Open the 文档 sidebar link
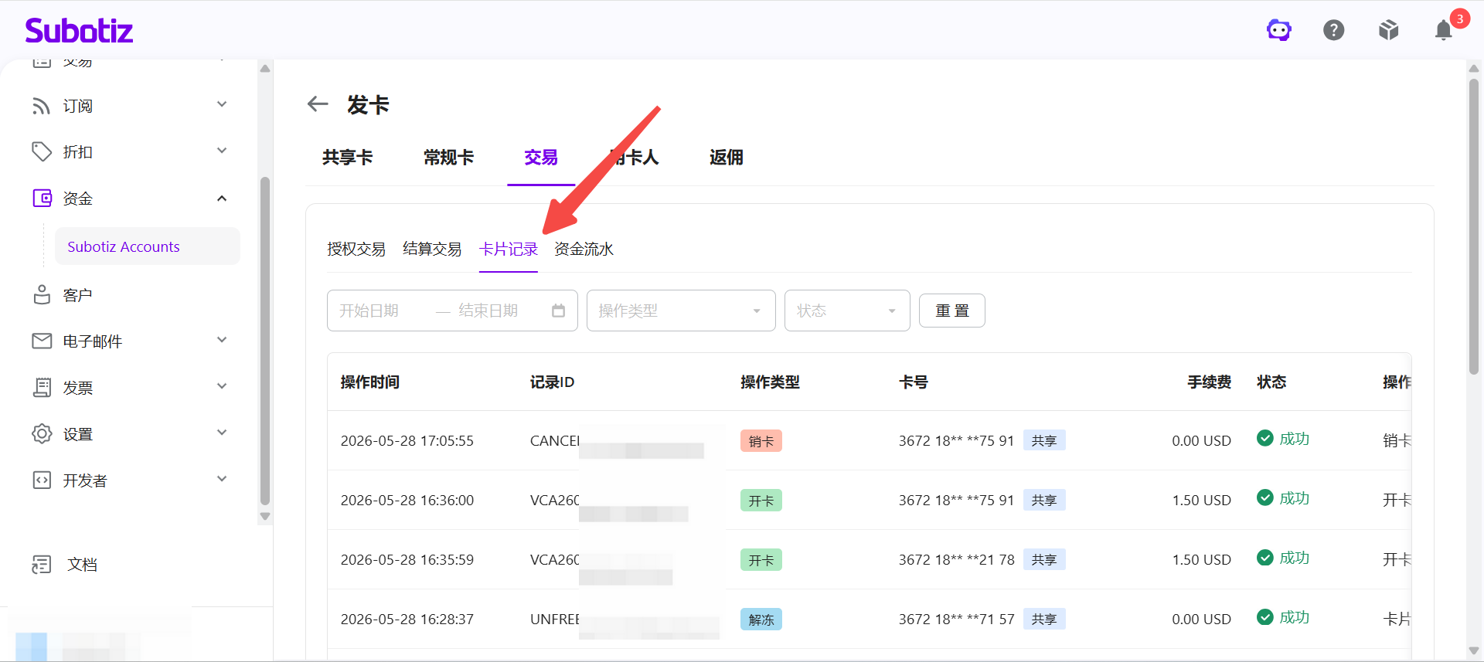 click(x=83, y=565)
